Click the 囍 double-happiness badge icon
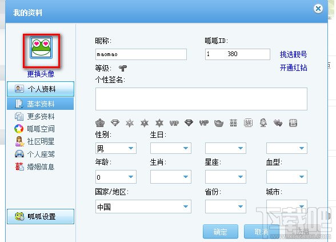 [233, 123]
